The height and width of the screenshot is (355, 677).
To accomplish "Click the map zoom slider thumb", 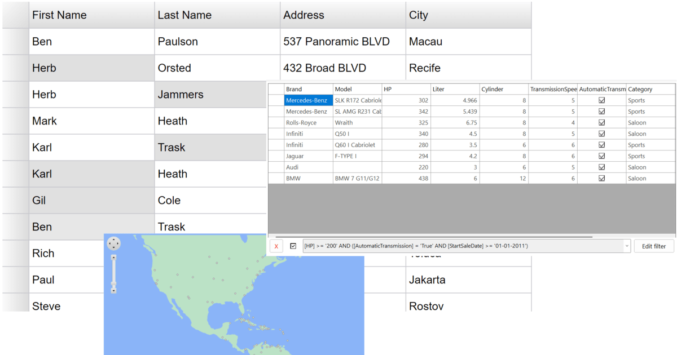I will (x=113, y=284).
